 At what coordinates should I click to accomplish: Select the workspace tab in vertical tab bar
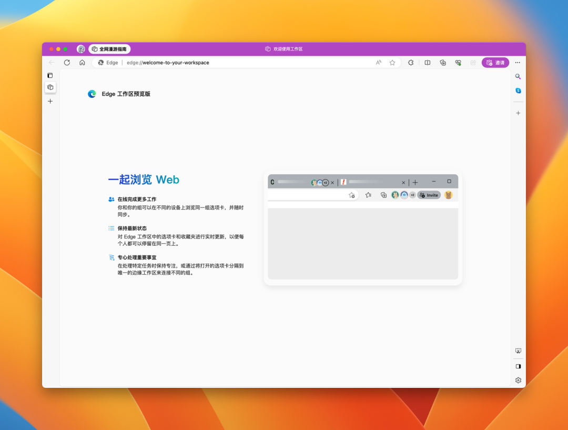(50, 87)
